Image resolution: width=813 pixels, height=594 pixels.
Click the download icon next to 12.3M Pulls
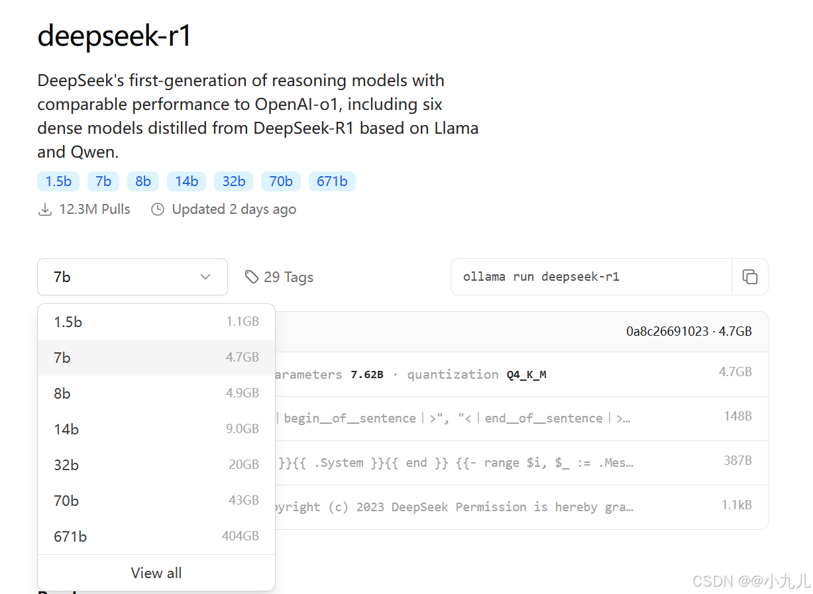[x=45, y=210]
